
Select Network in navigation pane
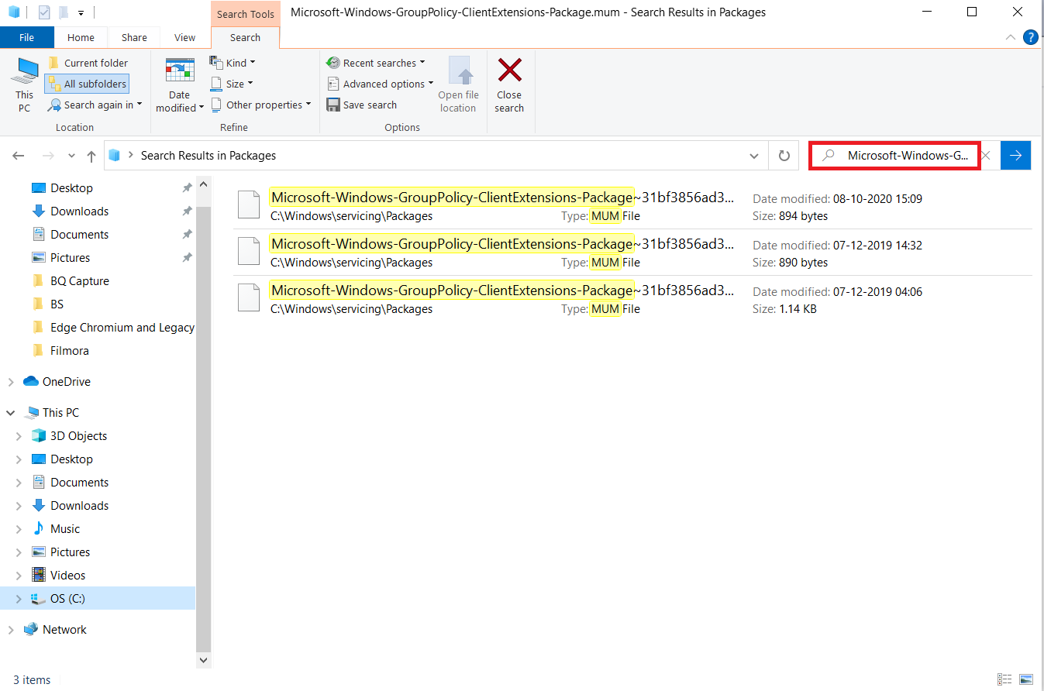point(64,630)
